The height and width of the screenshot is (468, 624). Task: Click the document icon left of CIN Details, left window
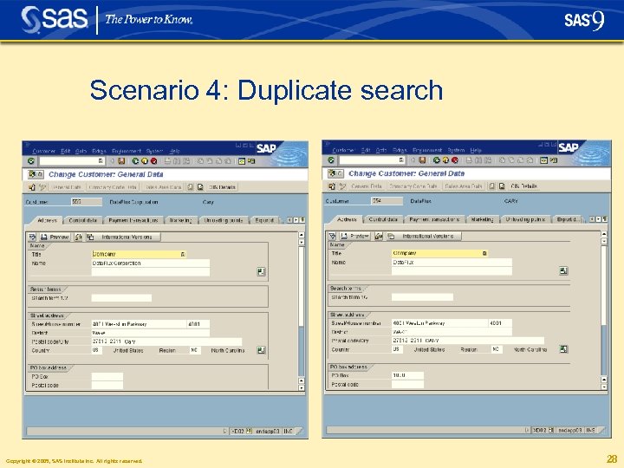(x=200, y=187)
